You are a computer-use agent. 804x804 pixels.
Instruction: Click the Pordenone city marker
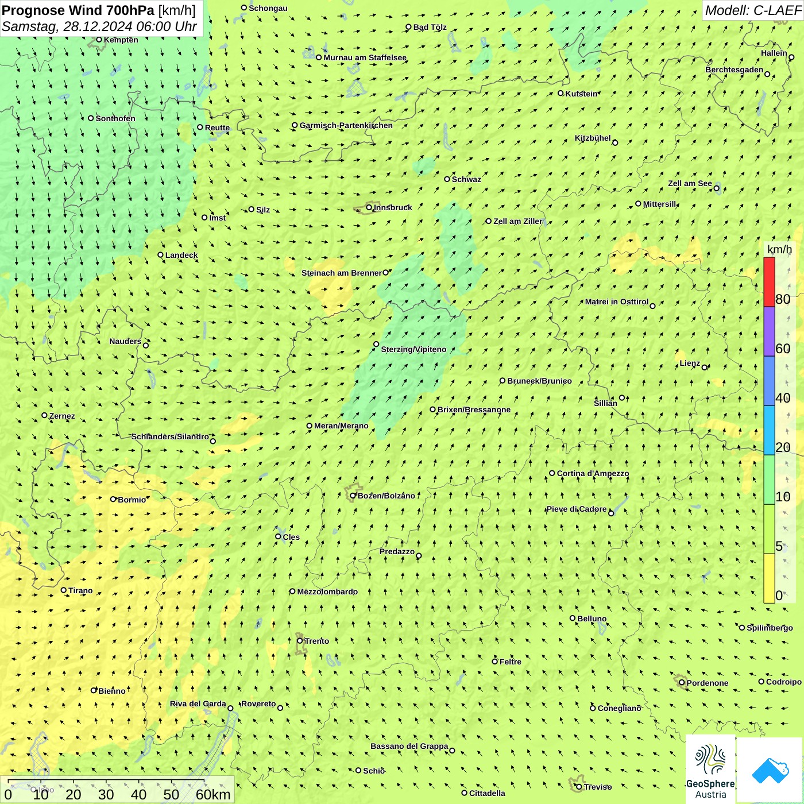[x=682, y=682]
